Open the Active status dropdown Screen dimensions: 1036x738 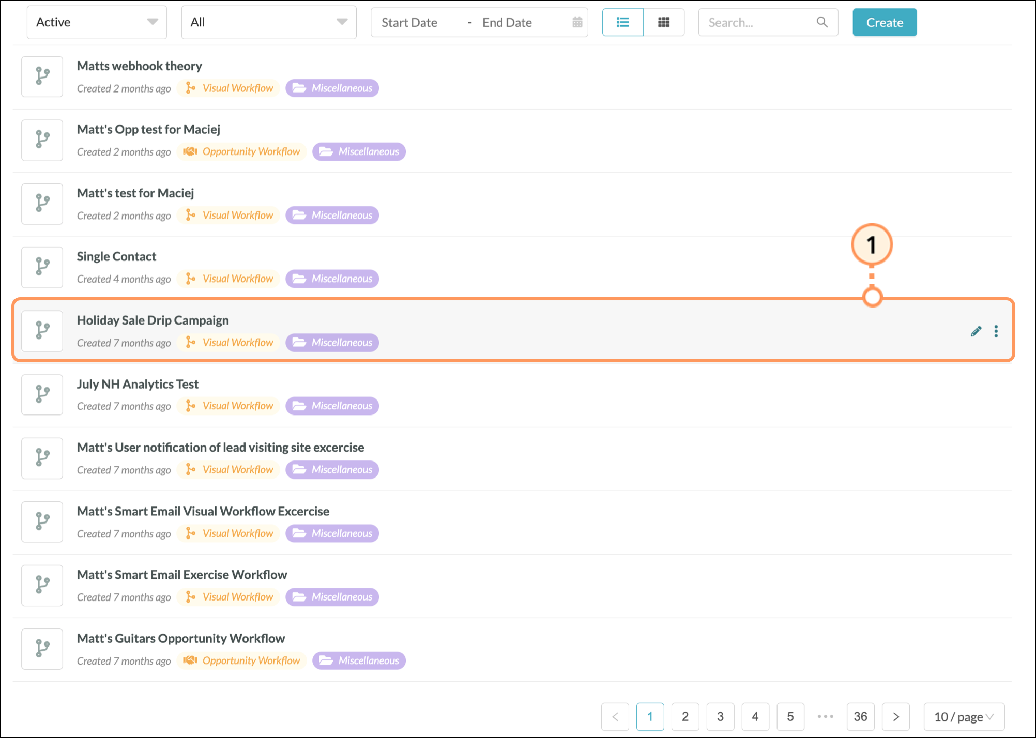point(97,22)
